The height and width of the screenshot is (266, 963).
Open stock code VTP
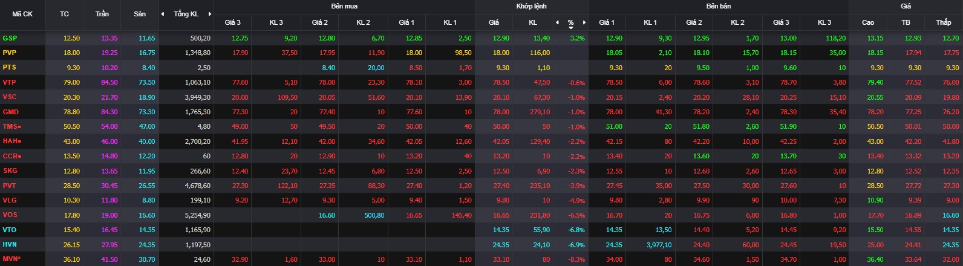pos(9,82)
